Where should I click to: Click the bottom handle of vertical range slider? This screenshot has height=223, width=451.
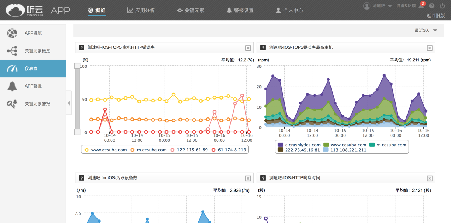(x=77, y=132)
